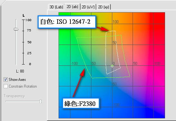
Task: Click the 75 mark on L scale
Action: 29,30
